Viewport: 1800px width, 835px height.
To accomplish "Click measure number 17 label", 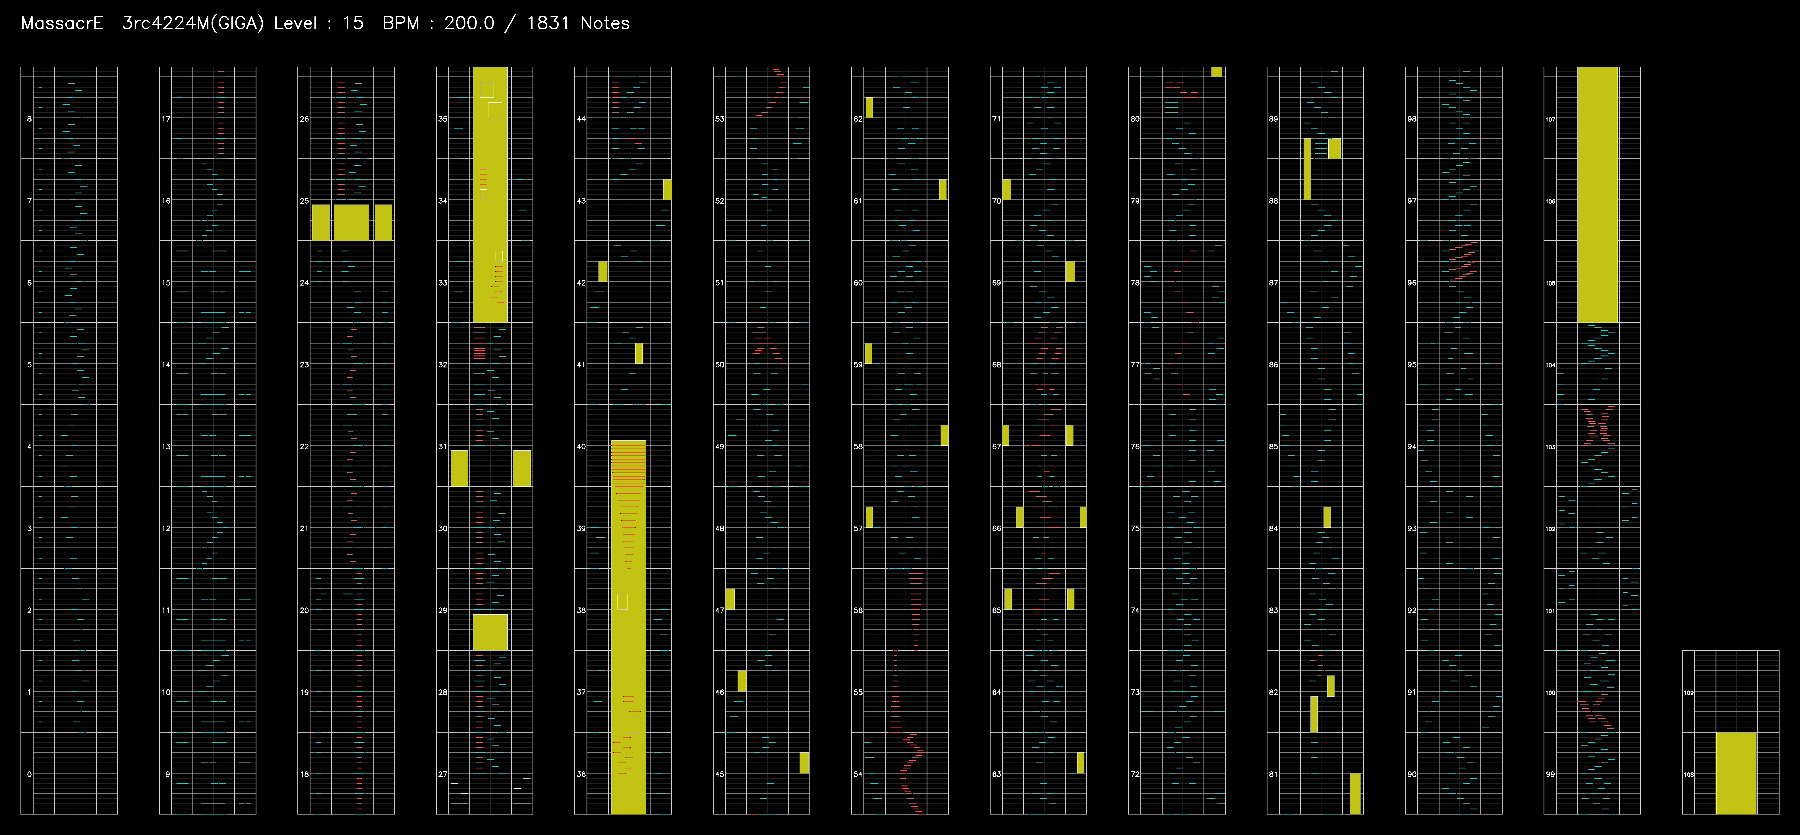I will (x=166, y=119).
